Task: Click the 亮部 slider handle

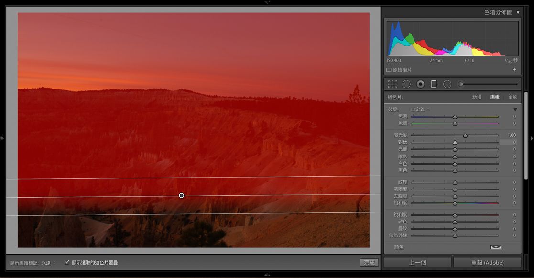Action: [455, 149]
